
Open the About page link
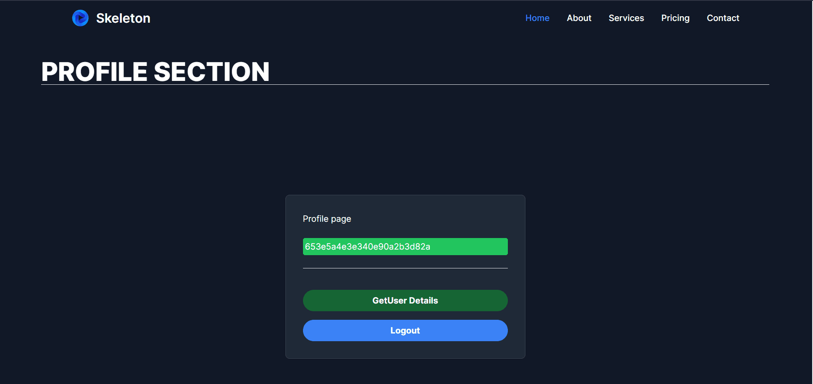pos(579,18)
